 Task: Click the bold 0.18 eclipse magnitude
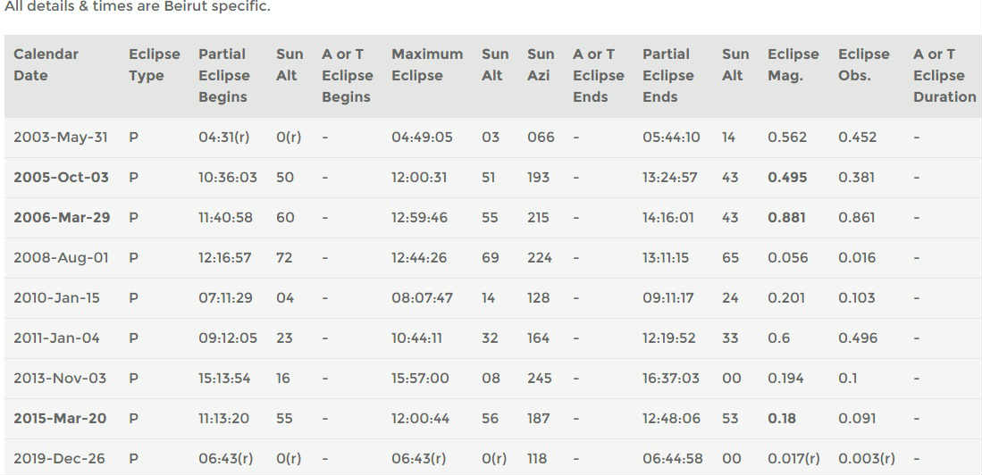coord(782,418)
